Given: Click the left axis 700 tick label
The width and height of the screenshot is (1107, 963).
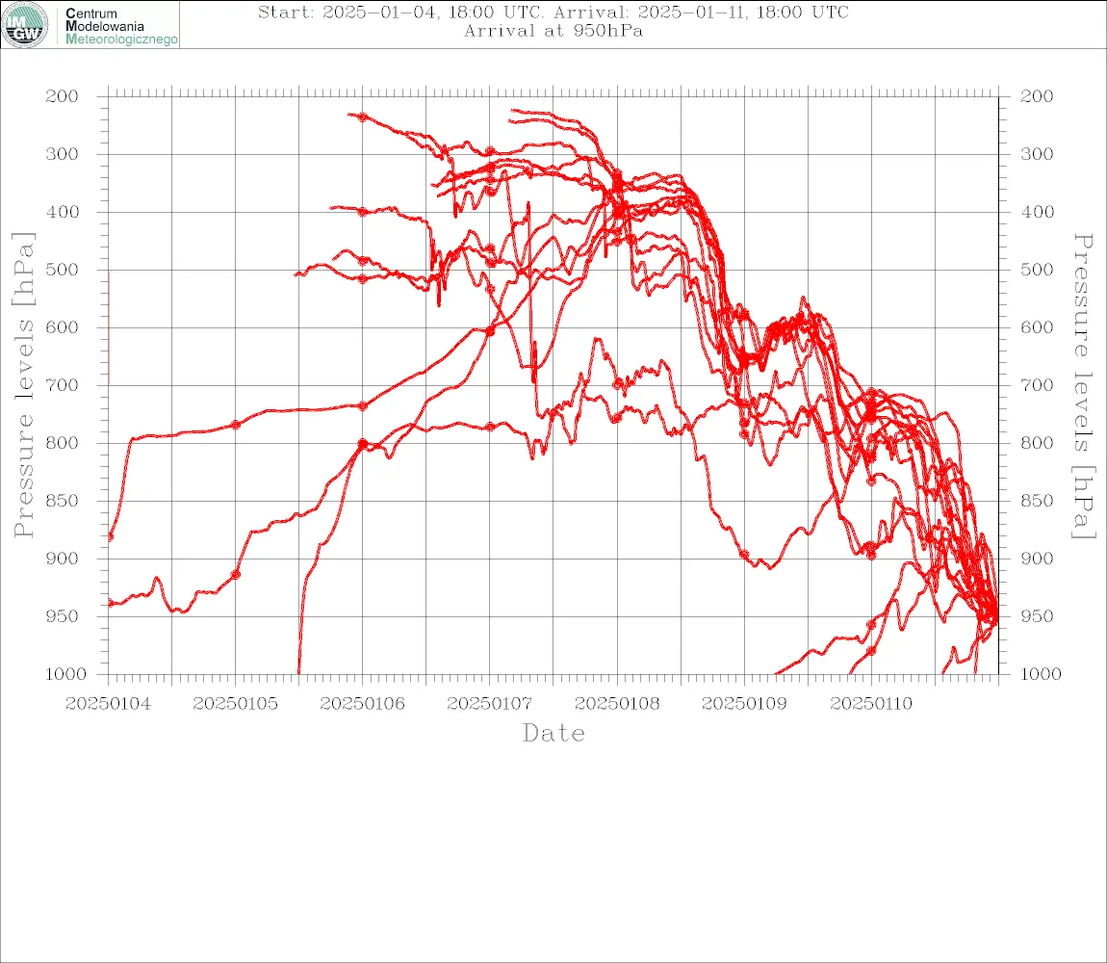Looking at the screenshot, I should click(x=63, y=386).
